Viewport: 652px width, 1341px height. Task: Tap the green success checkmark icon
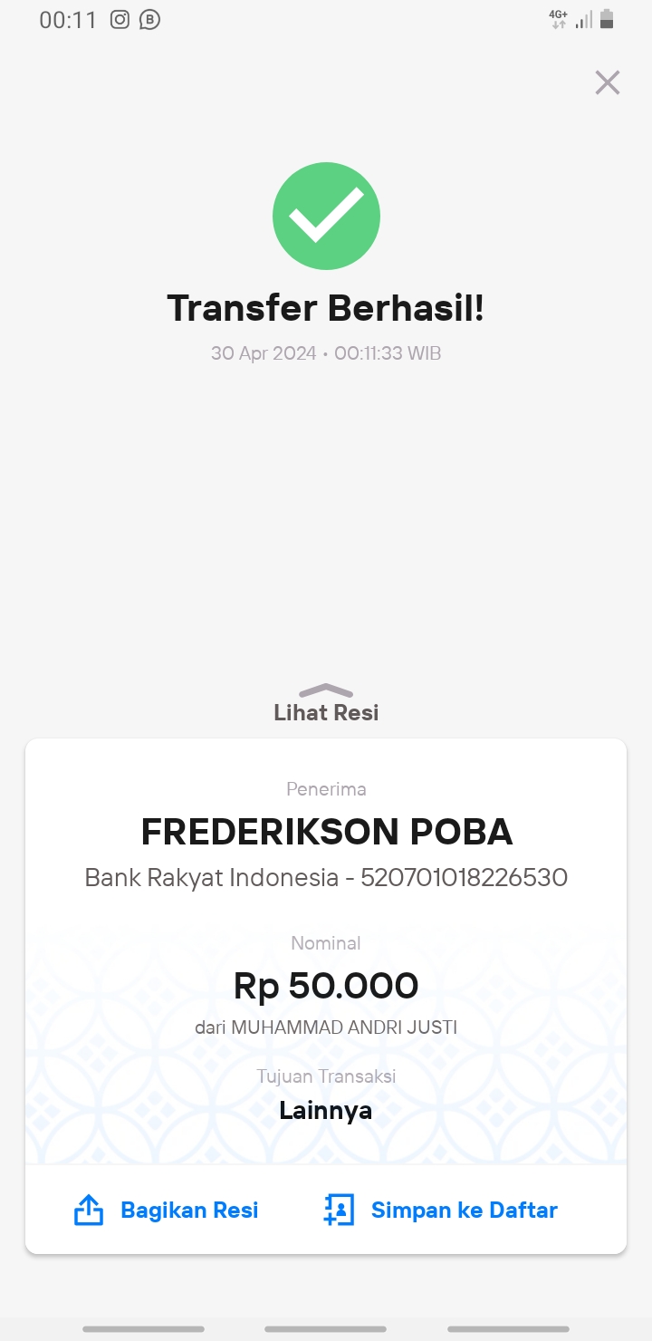[x=326, y=216]
